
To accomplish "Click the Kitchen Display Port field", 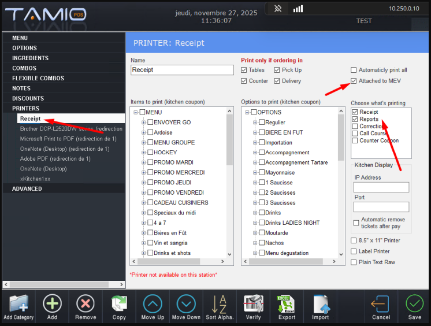I will coord(381,207).
